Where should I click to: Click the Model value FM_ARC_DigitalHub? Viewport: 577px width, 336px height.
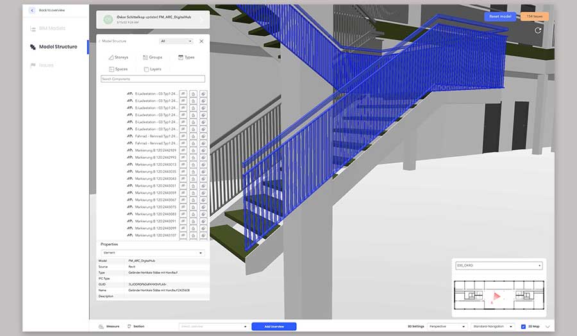tap(142, 260)
